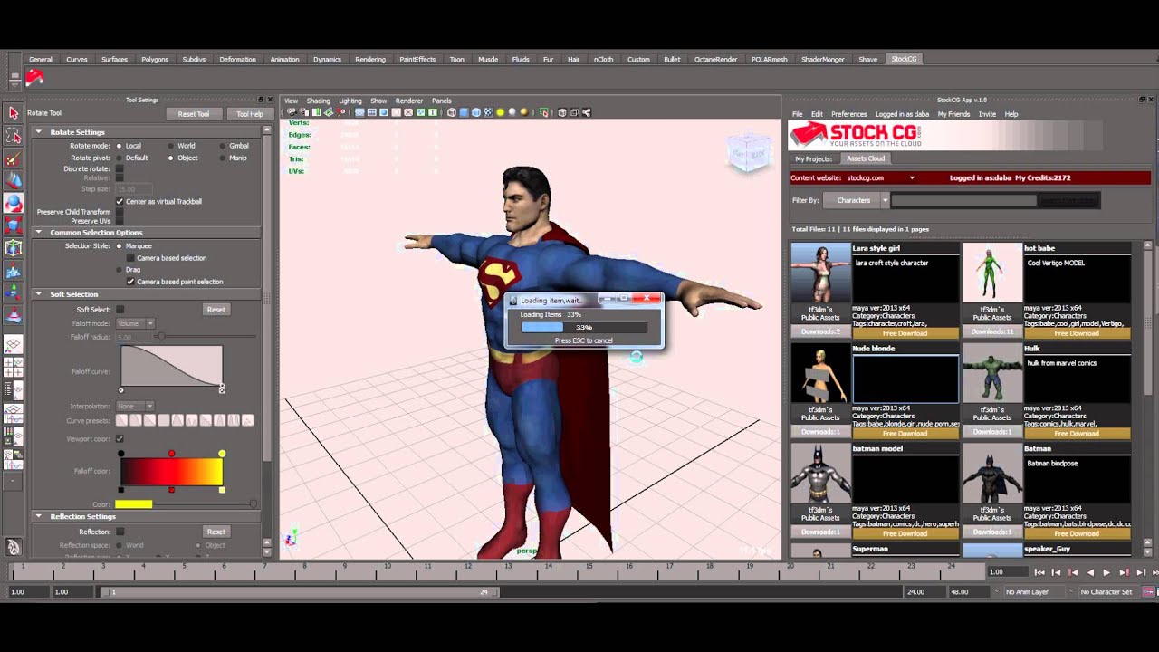Toggle the viewport grid icon
This screenshot has width=1159, height=652.
tap(359, 112)
